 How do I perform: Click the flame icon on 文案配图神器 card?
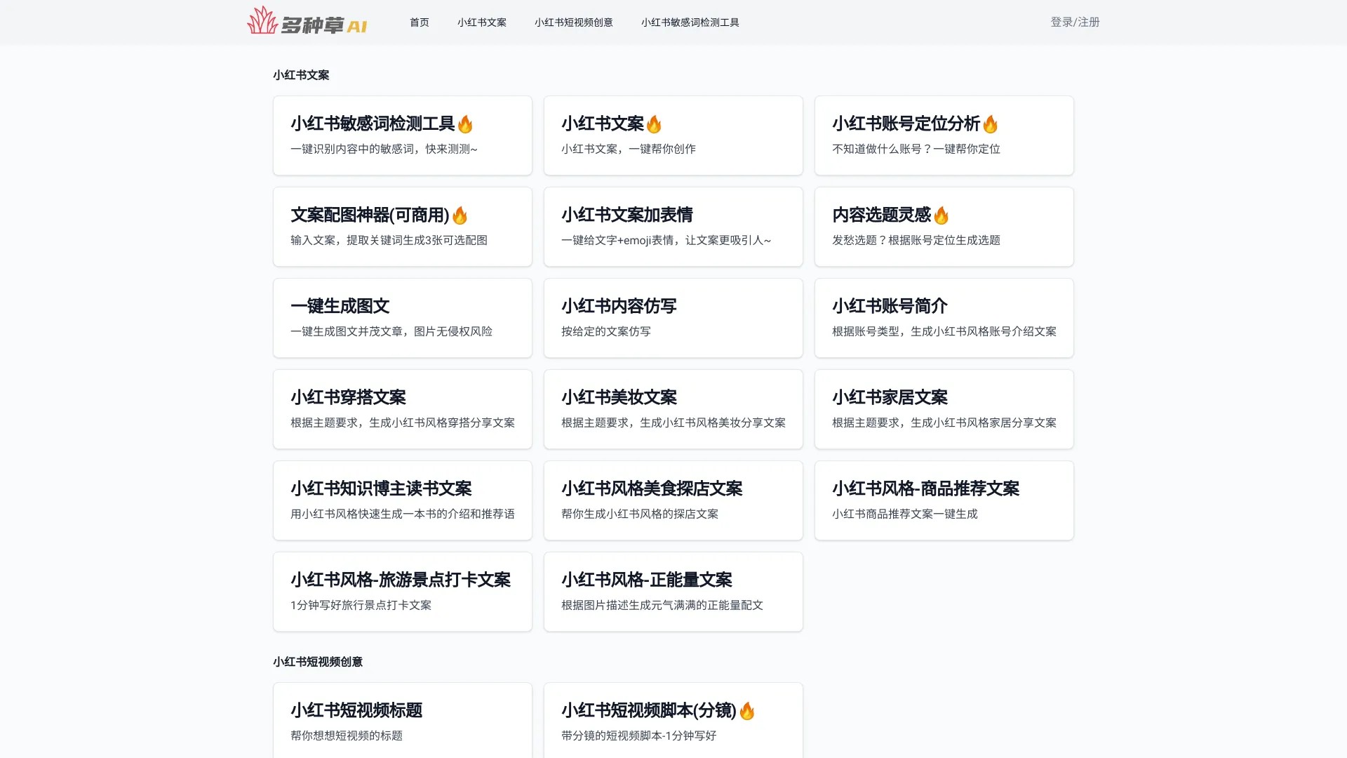point(460,215)
